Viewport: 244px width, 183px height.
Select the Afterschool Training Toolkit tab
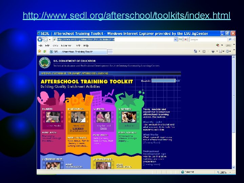coord(78,52)
